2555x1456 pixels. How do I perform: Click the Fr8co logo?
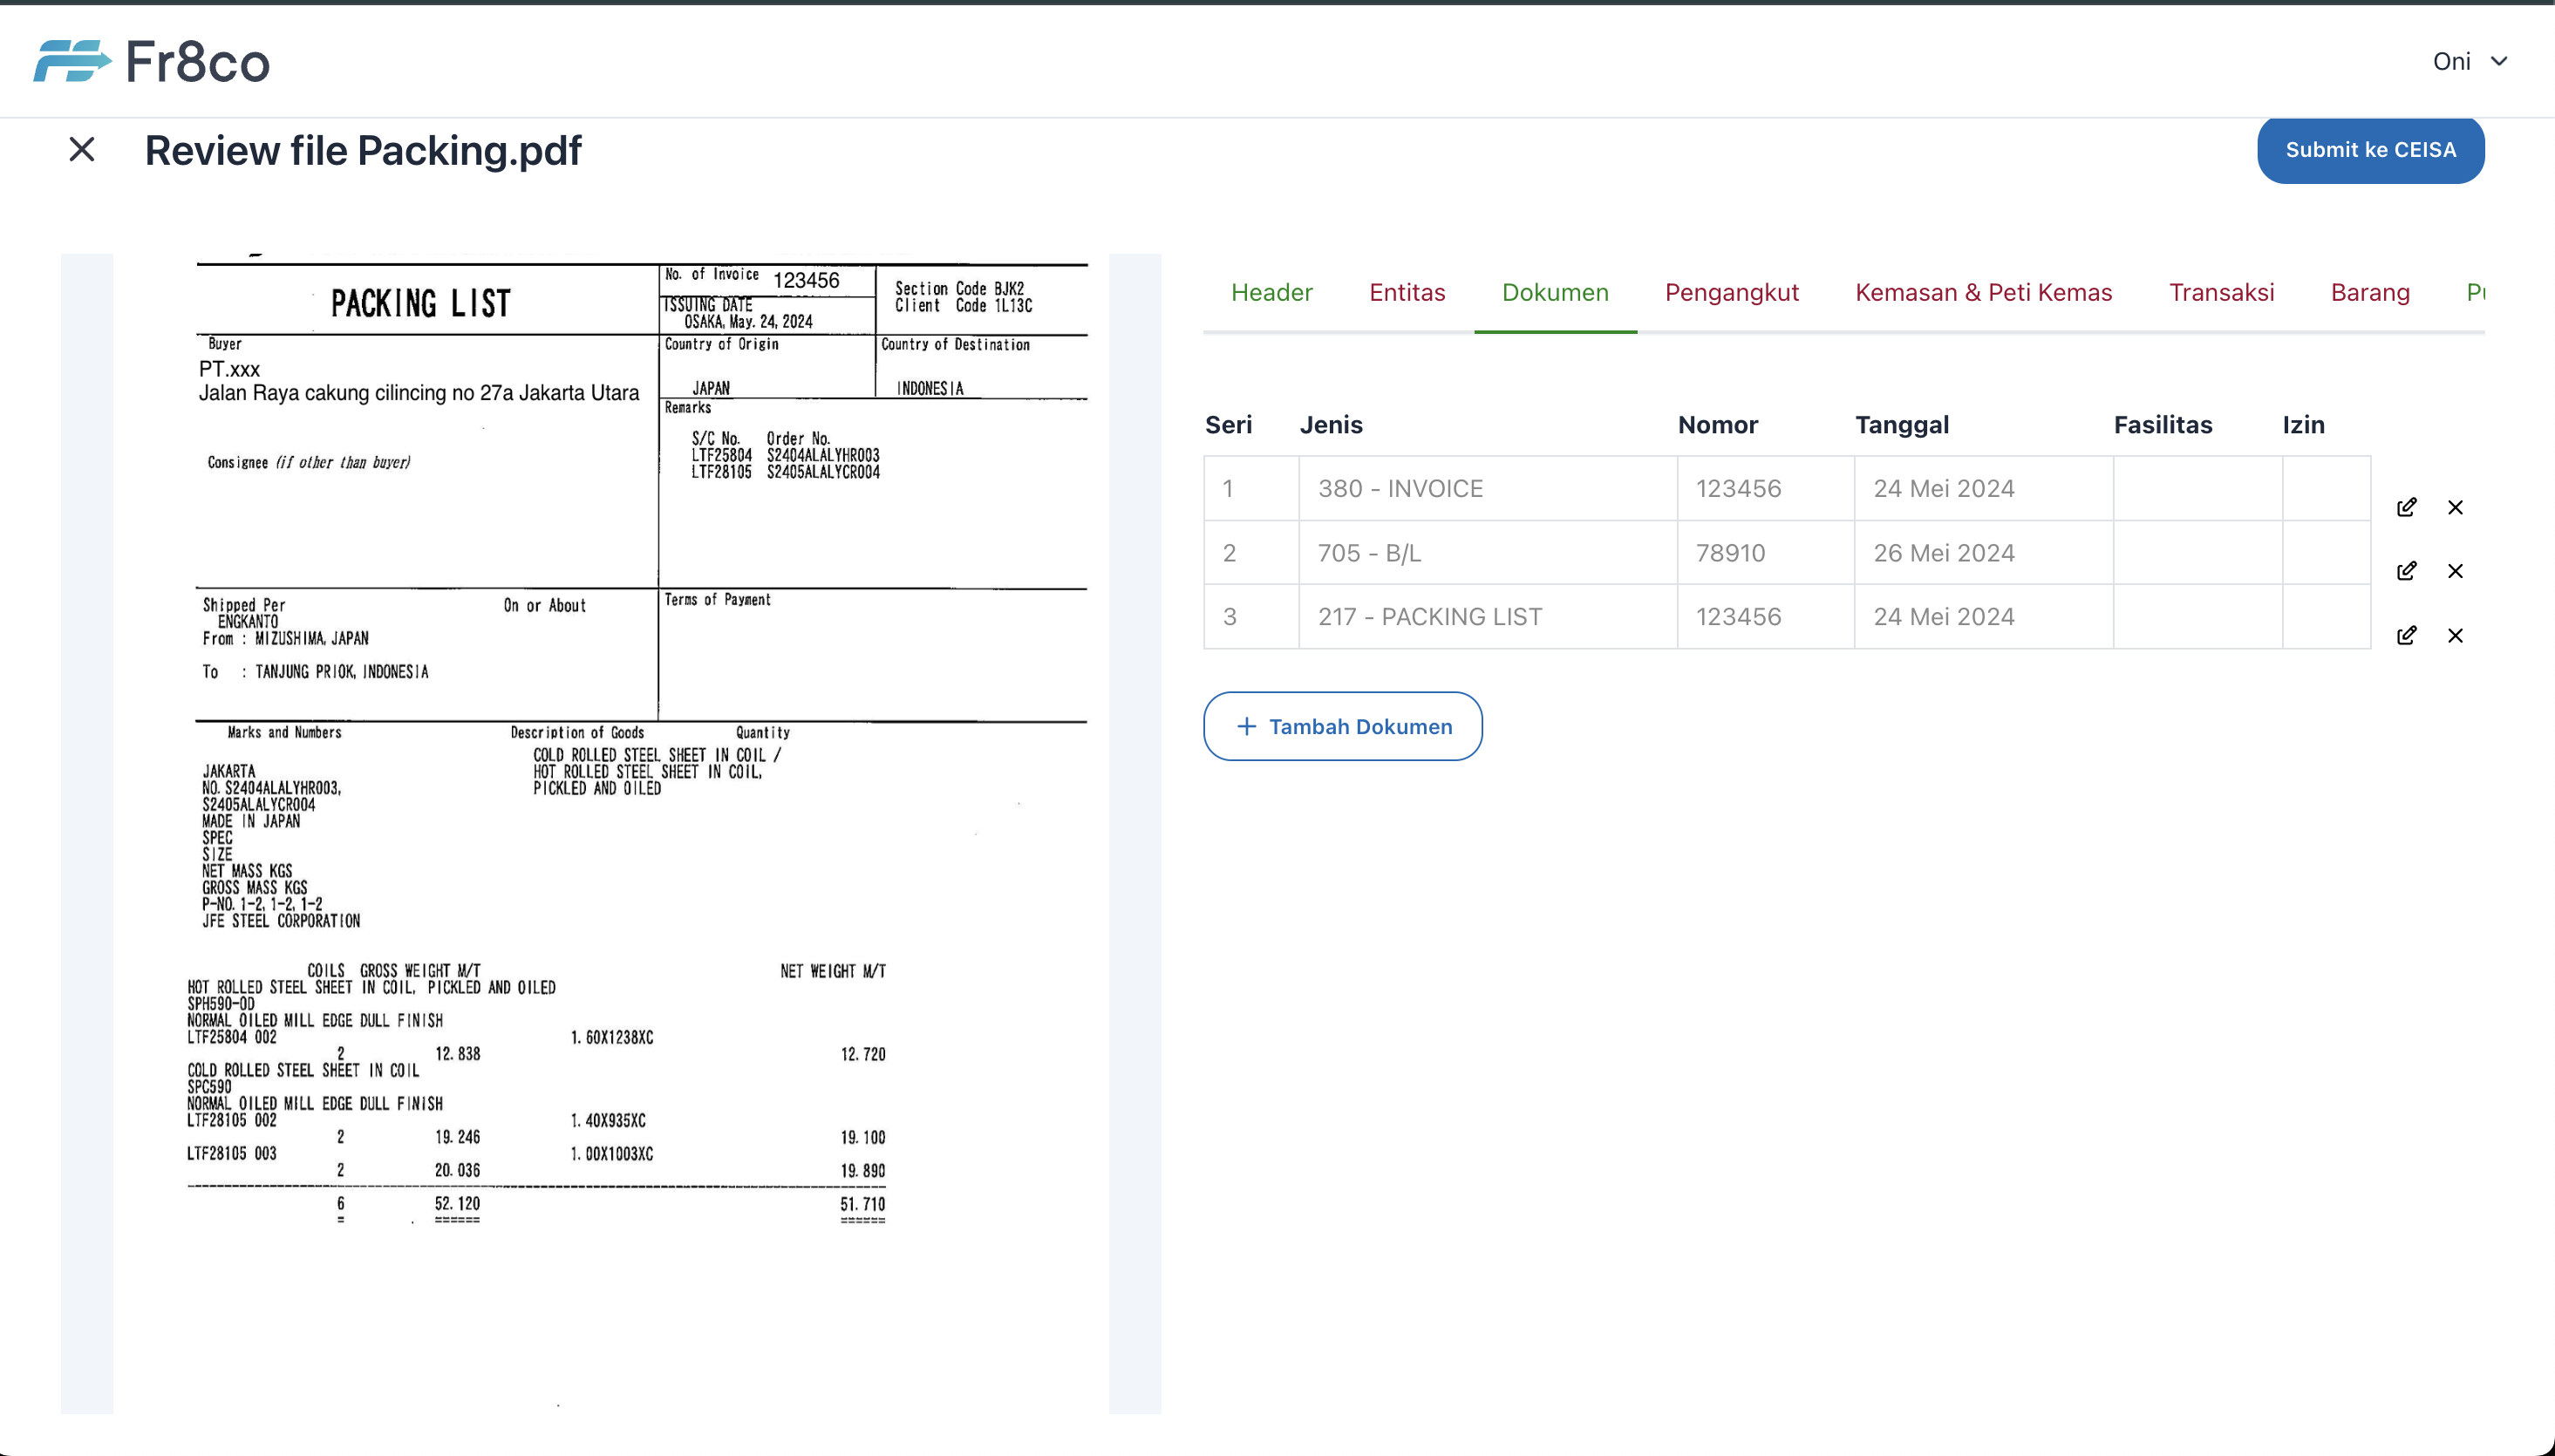[x=152, y=62]
